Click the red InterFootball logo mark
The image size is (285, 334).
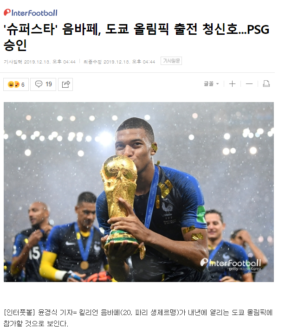click(x=7, y=13)
